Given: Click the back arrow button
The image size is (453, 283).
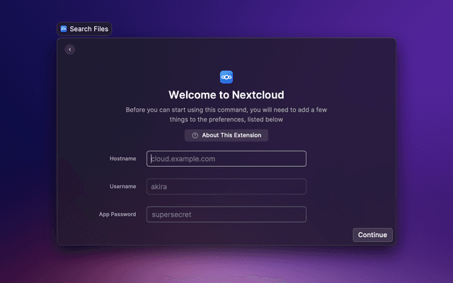Looking at the screenshot, I should click(69, 50).
